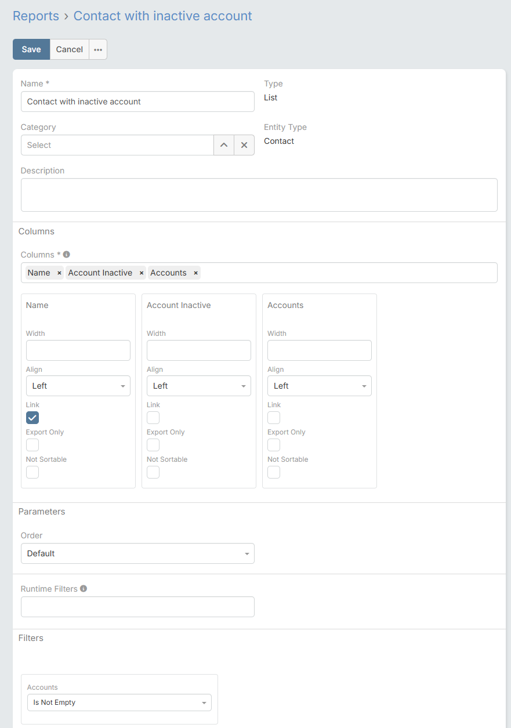Remove the Name column tag
The width and height of the screenshot is (511, 728).
tap(59, 273)
